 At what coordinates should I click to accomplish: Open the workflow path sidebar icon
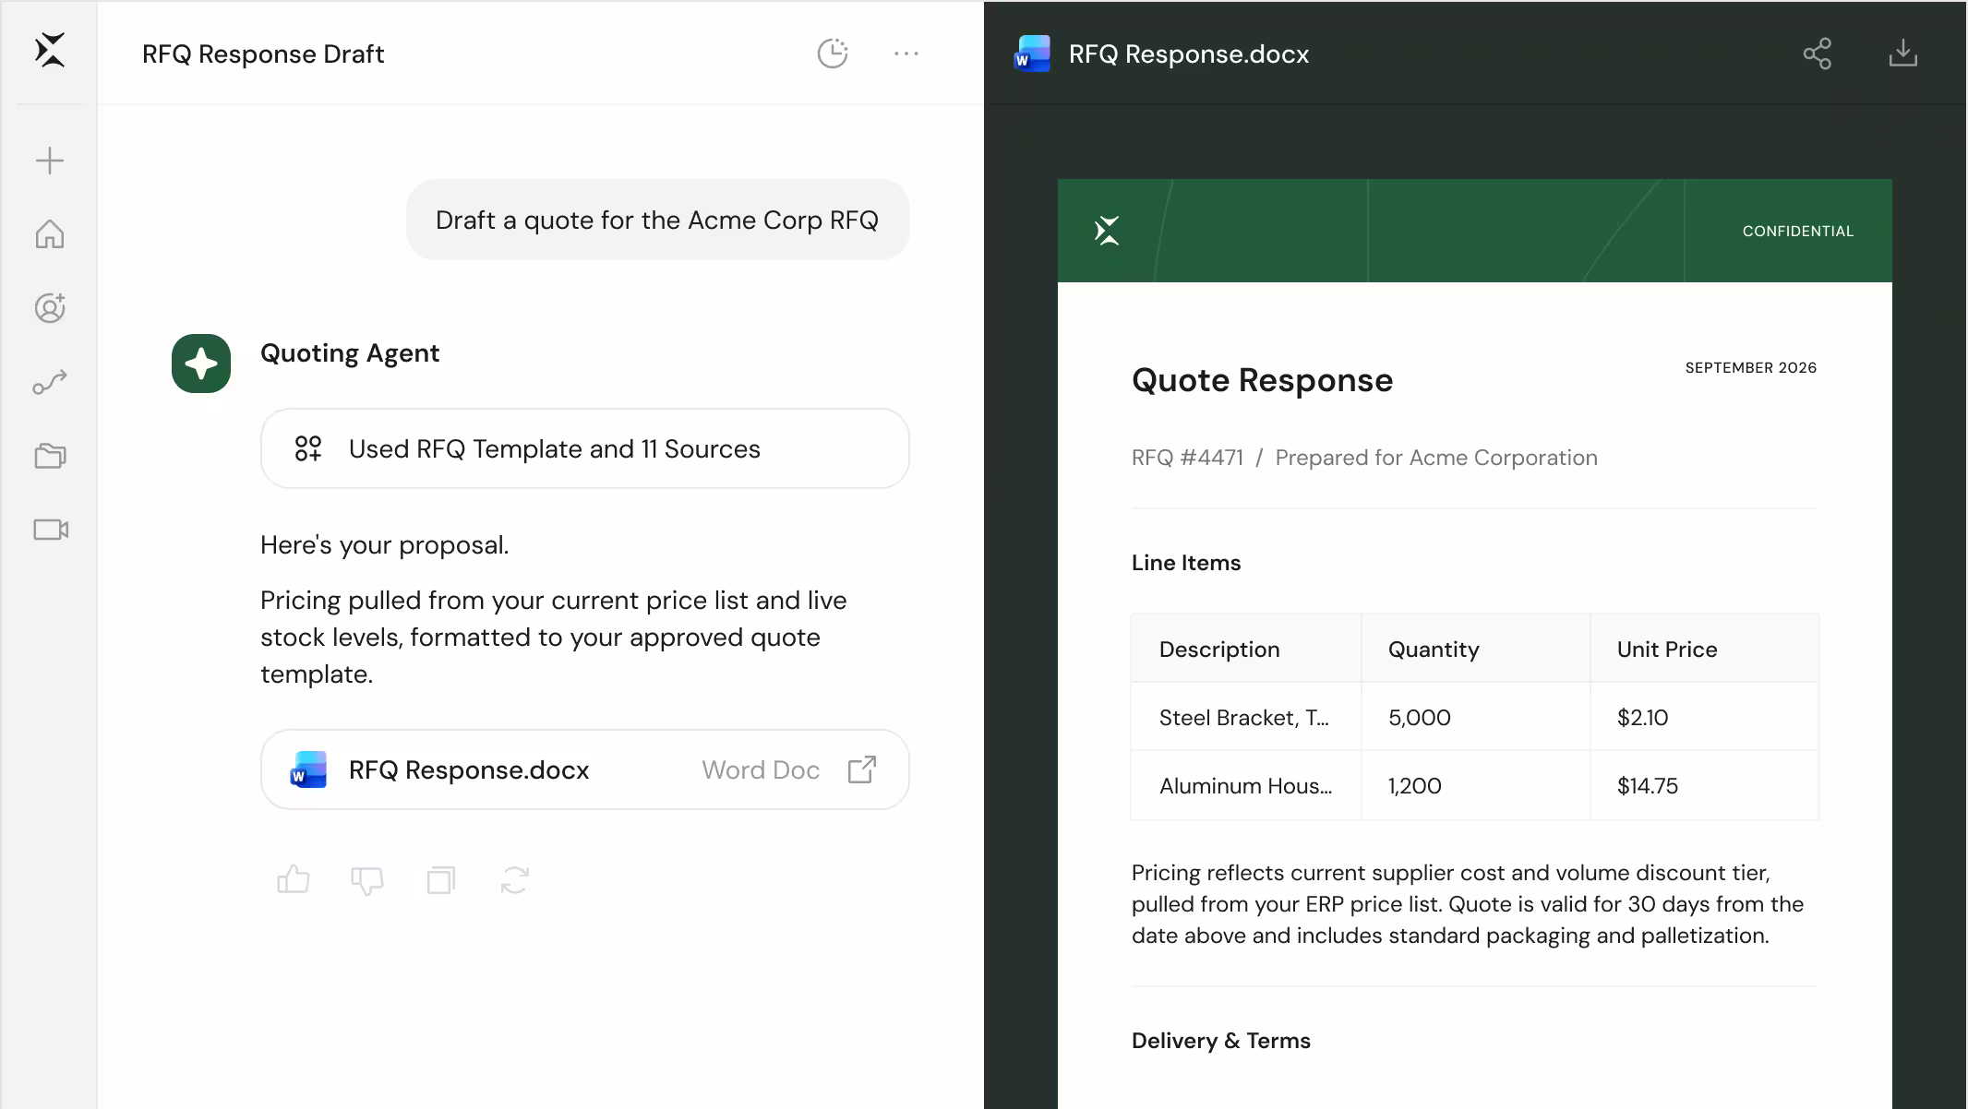(50, 382)
